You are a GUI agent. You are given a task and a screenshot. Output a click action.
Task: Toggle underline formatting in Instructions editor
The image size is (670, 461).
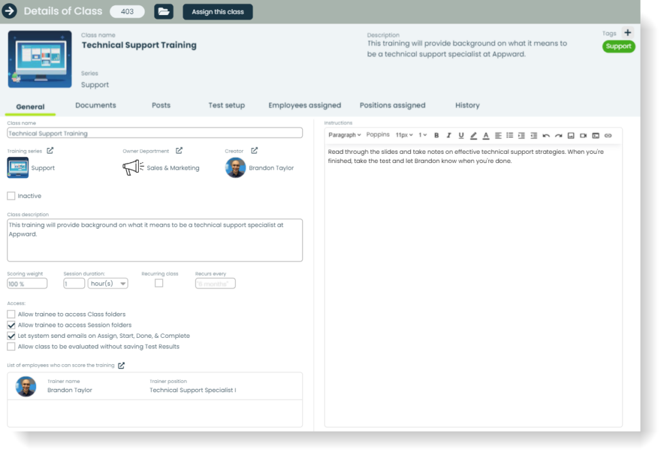coord(461,135)
